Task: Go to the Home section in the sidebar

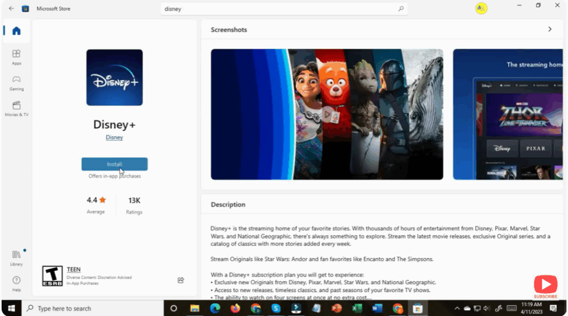Action: 16,31
